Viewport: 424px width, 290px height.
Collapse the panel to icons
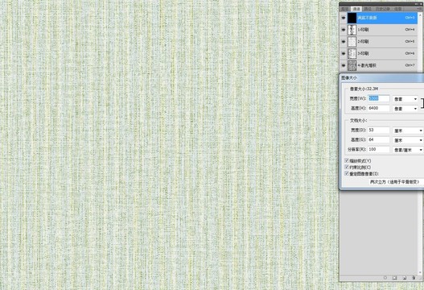(x=417, y=4)
